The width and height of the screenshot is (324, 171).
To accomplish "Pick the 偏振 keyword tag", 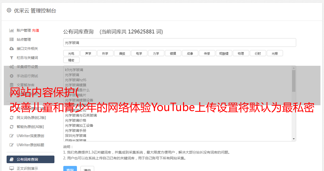I will click(x=122, y=53).
